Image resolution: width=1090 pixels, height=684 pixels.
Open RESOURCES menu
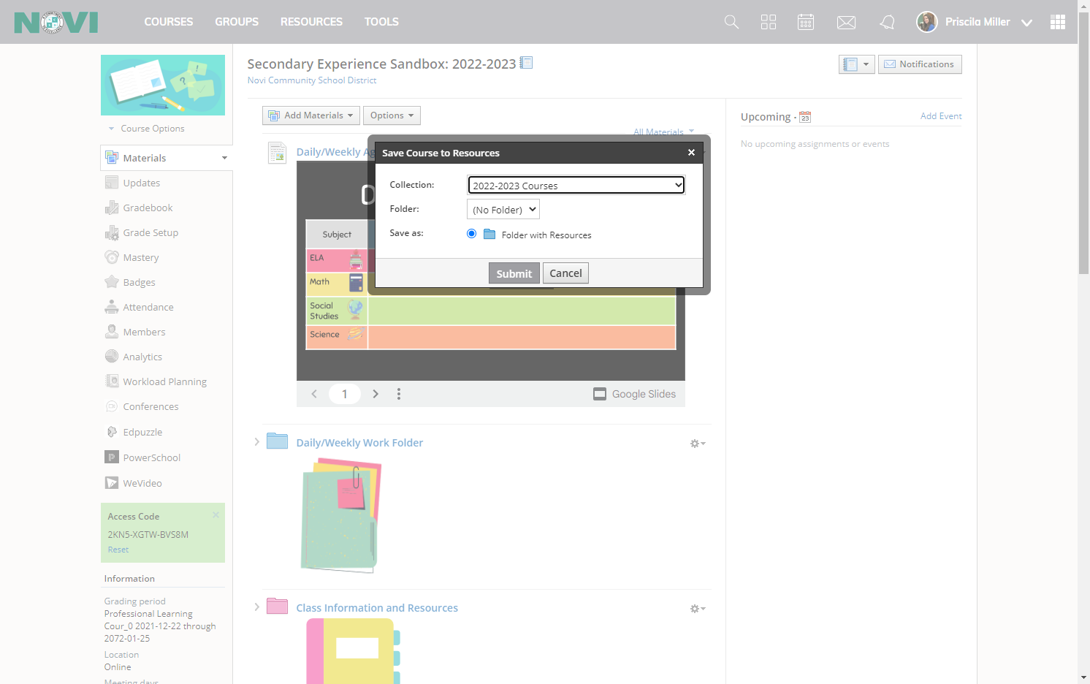(311, 22)
